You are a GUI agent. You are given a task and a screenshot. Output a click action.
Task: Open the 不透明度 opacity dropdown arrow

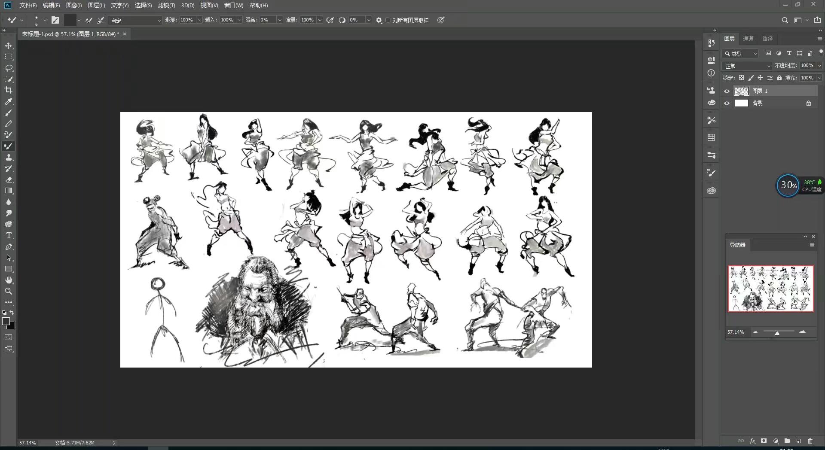819,66
